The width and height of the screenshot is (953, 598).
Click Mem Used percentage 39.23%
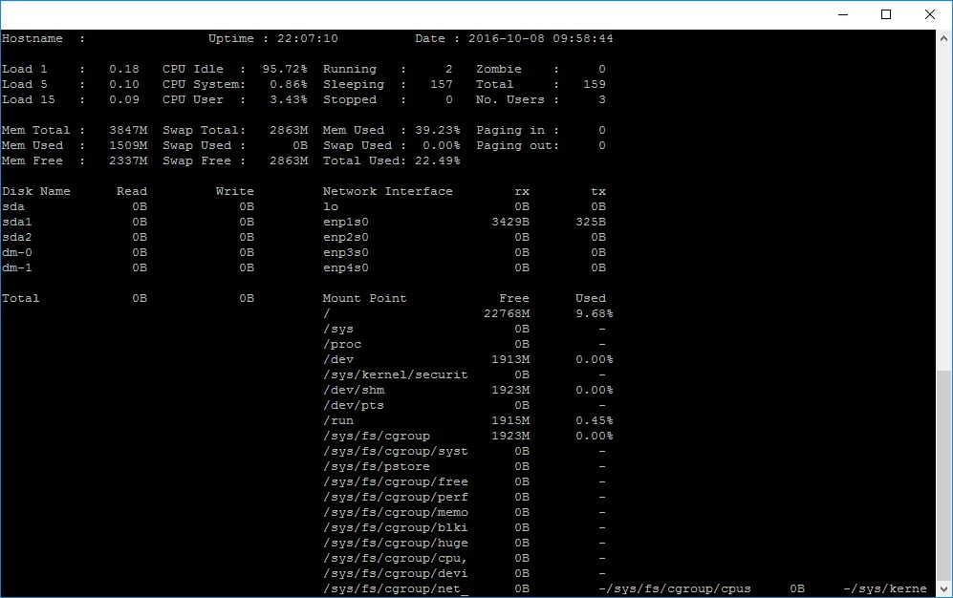pyautogui.click(x=438, y=131)
